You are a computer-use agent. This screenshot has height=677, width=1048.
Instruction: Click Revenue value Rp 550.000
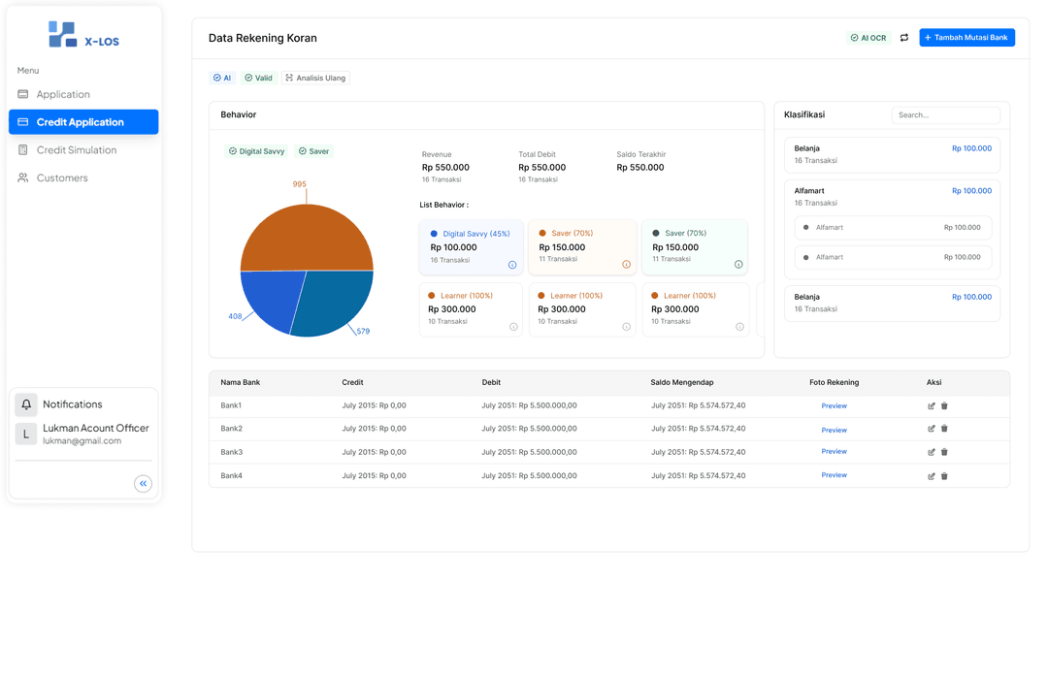tap(445, 168)
